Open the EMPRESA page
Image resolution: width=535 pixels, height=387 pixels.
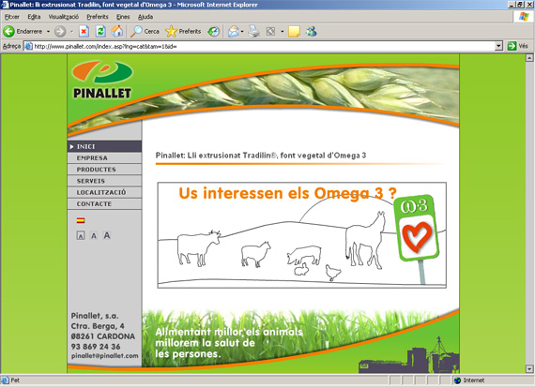(104, 158)
